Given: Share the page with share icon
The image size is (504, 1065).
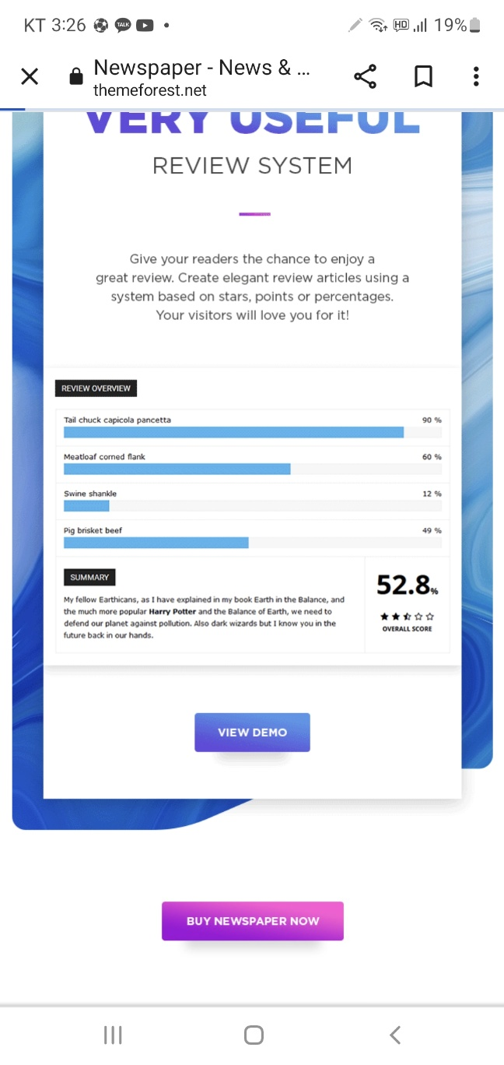Looking at the screenshot, I should pos(365,76).
